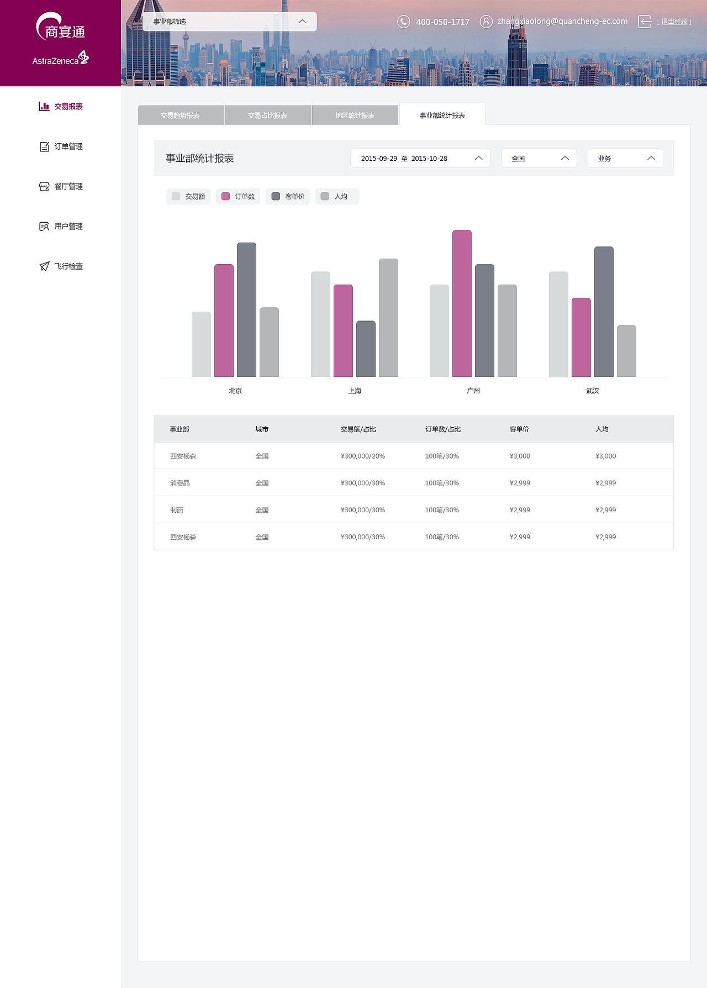This screenshot has height=988, width=707.
Task: Click the 事业部 column header
Action: pyautogui.click(x=180, y=429)
